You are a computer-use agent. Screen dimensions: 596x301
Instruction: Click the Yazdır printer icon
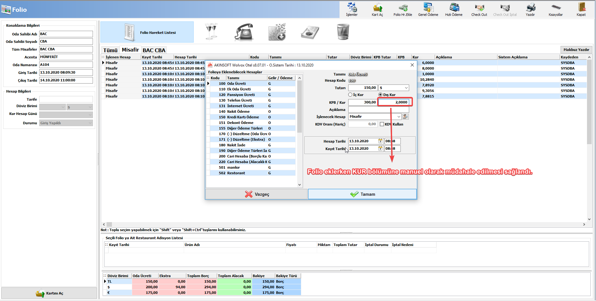click(530, 9)
